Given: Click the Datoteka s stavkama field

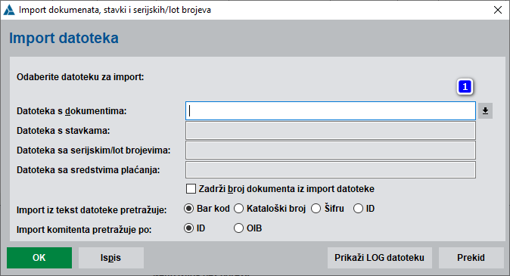Looking at the screenshot, I should coord(331,130).
